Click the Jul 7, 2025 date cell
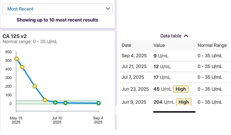 coord(133,77)
